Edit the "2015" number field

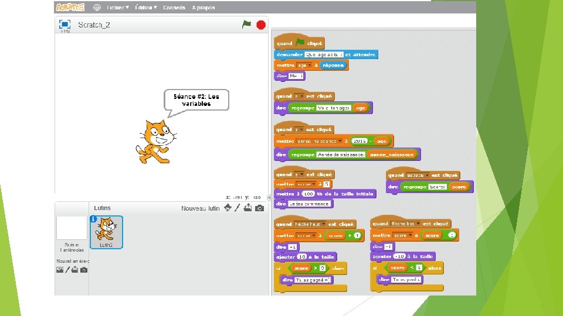coord(359,141)
